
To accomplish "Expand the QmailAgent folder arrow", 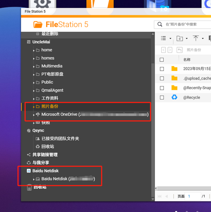I will [34, 91].
